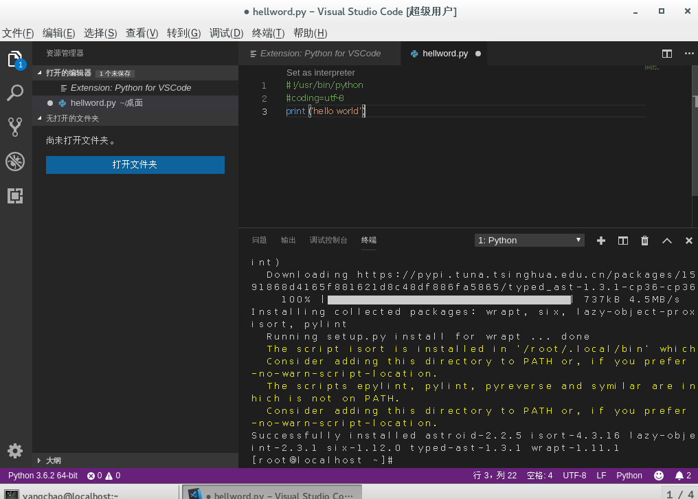Viewport: 698px width, 499px height.
Task: Open hellword.py in open editors list
Action: (x=135, y=103)
